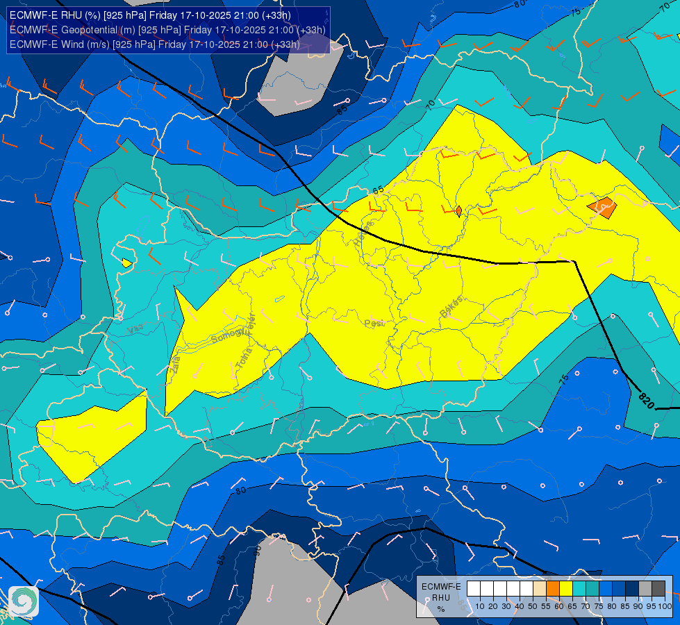Screen dimensions: 680x625
Task: Click the Heves county label
Action: pos(363,233)
